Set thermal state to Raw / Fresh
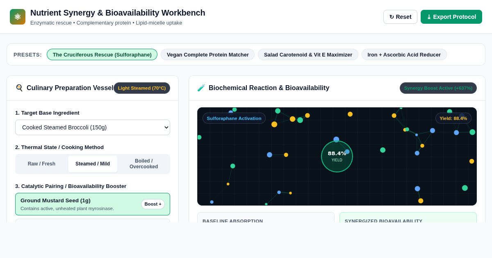 tap(41, 164)
